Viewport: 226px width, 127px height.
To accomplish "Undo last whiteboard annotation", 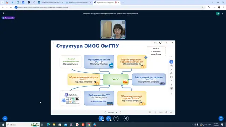I will [166, 43].
